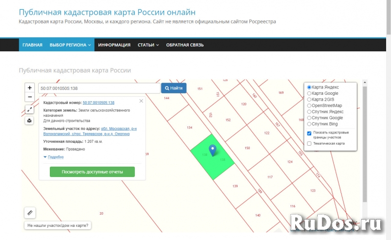Print the map using printer icon
Viewport: 391px width, 240px height.
(x=29, y=121)
